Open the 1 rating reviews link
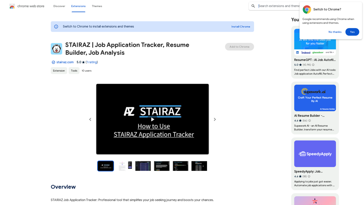Viewport: 364px width, 205px height. [92, 62]
